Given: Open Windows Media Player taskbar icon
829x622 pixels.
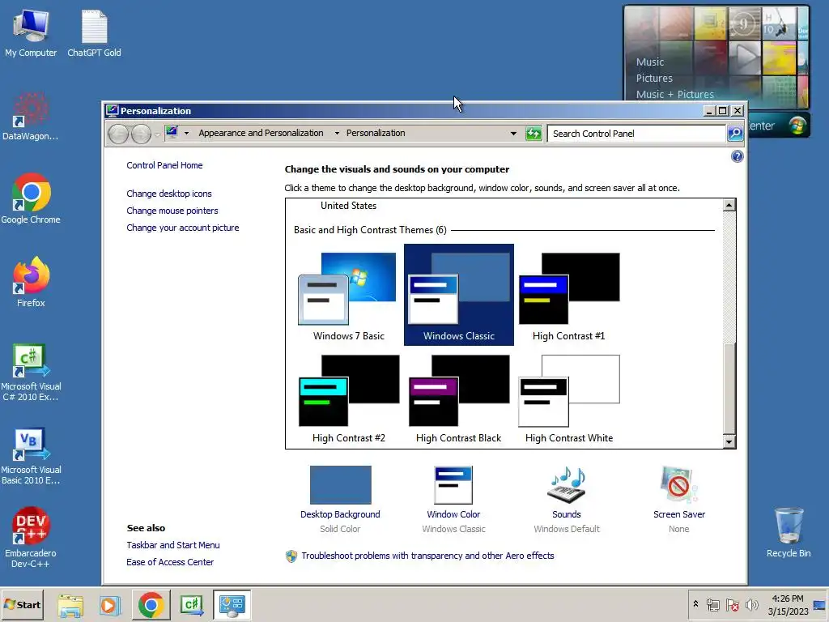Looking at the screenshot, I should pos(110,605).
